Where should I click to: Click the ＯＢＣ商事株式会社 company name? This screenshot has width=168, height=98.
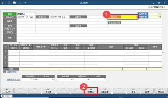[x=157, y=7]
